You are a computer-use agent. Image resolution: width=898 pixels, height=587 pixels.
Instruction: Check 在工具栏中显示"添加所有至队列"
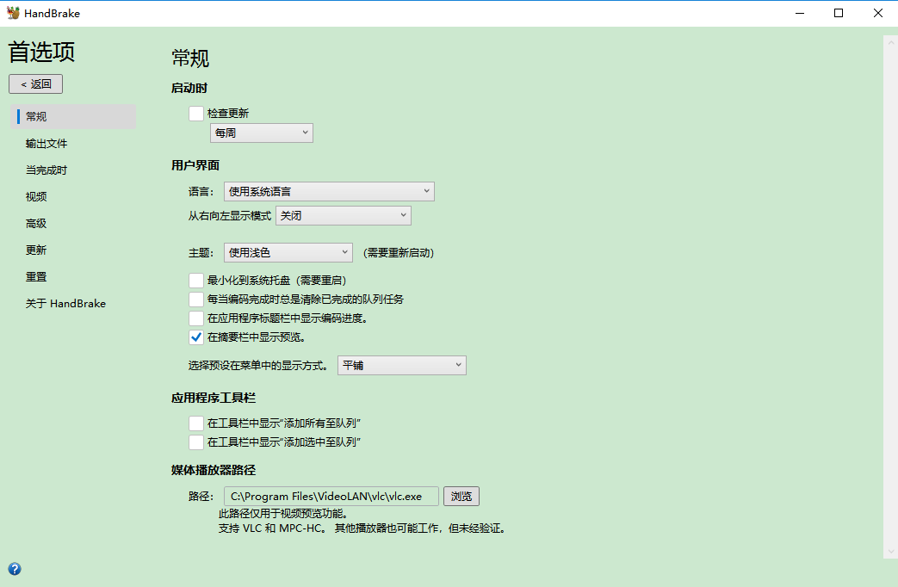196,423
